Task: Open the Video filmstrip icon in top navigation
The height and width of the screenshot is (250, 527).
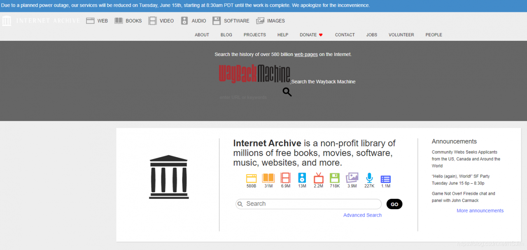Action: click(x=153, y=21)
